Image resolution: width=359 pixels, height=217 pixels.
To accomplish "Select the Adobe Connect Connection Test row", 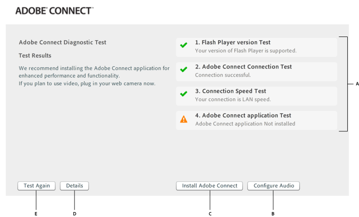I will [x=256, y=72].
